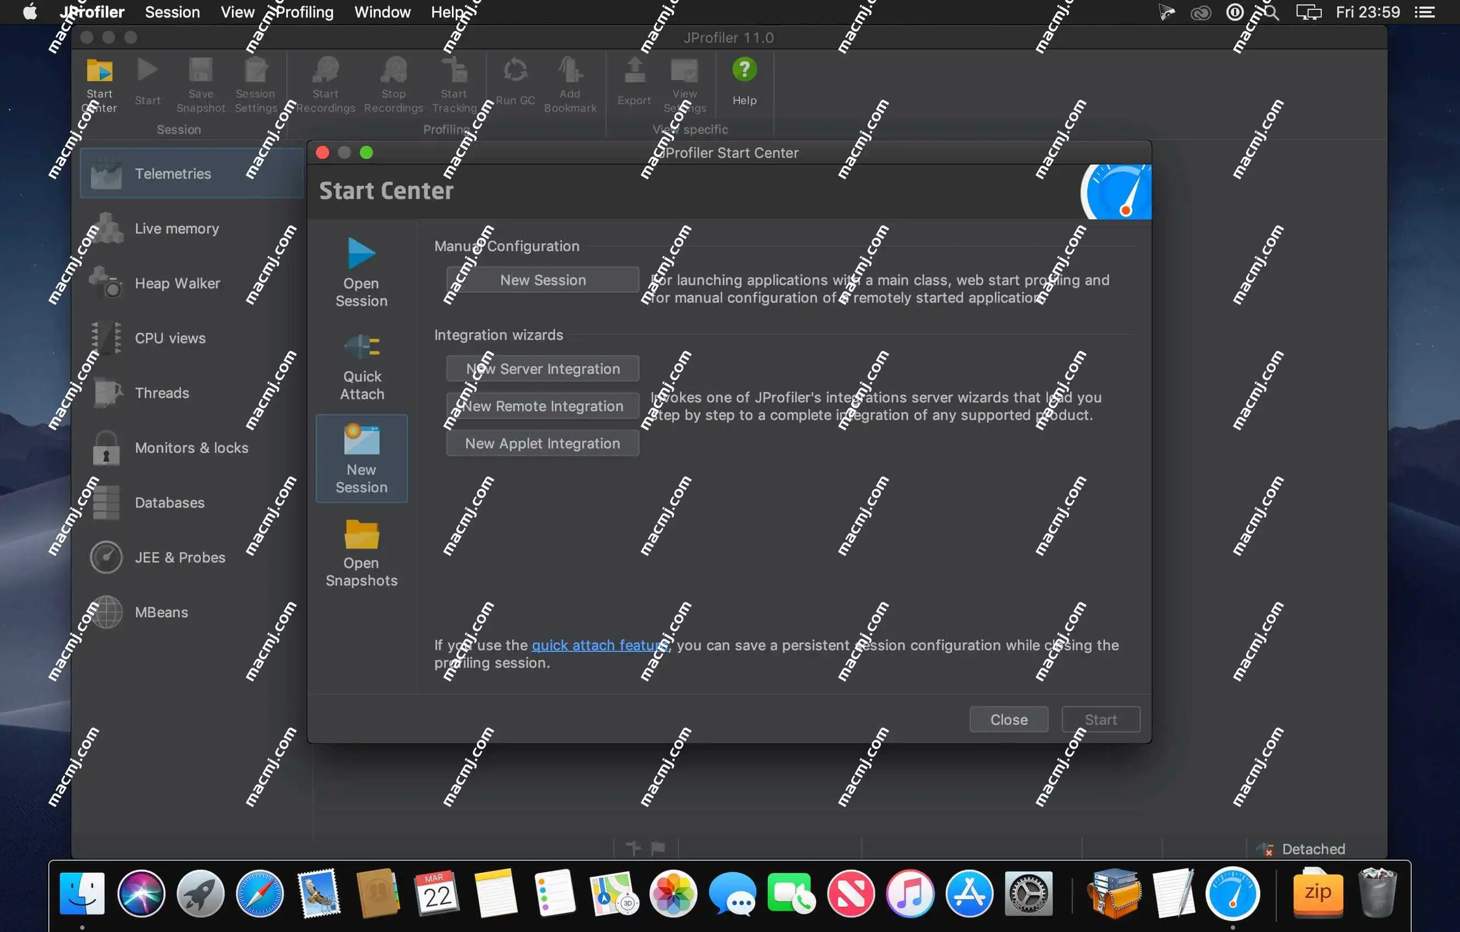Click the flag icon in status bar
Screen dimensions: 1460x932
pyautogui.click(x=658, y=848)
